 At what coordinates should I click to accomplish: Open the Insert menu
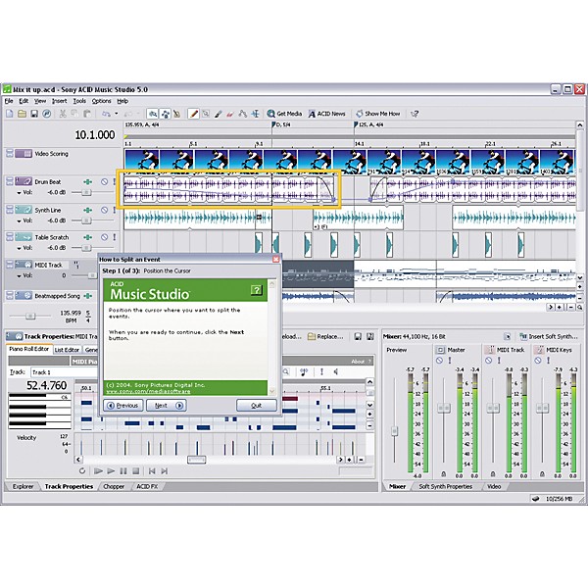point(59,101)
